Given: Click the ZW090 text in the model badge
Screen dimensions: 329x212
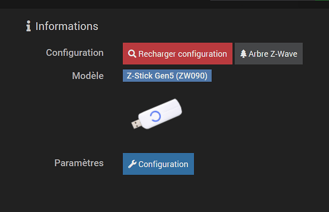Looking at the screenshot, I should [196, 75].
